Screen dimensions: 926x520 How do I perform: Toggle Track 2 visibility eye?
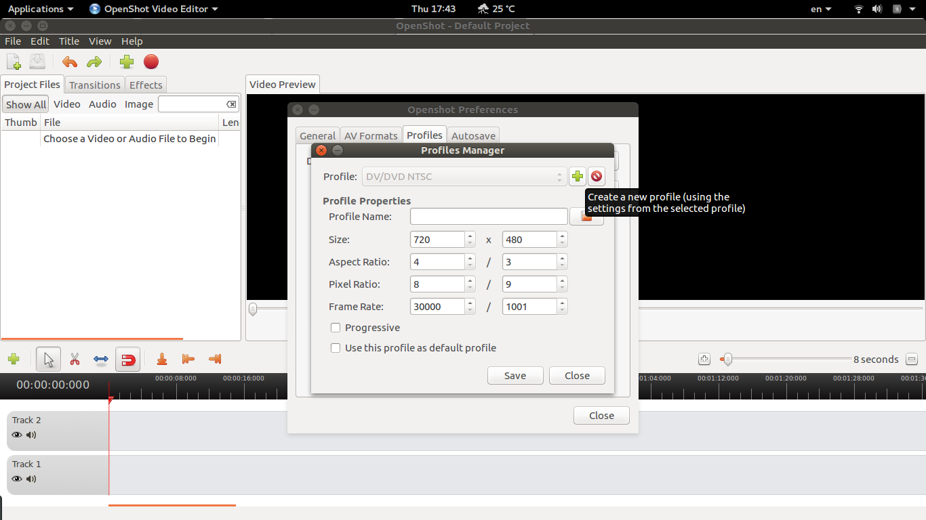[17, 435]
